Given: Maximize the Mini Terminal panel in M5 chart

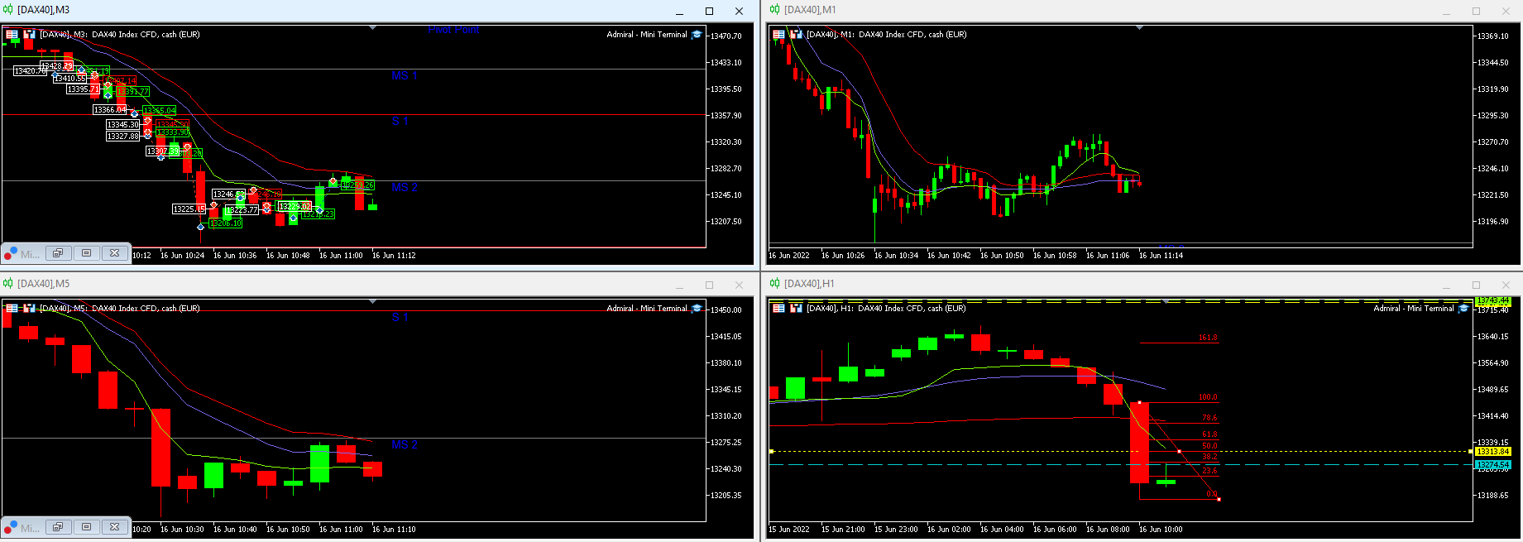Looking at the screenshot, I should pyautogui.click(x=86, y=527).
